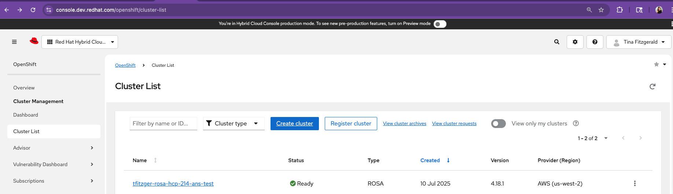Open kebab actions menu for tfitzger-rosa-hcp-214-ans-test
Image resolution: width=673 pixels, height=194 pixels.
pos(635,183)
